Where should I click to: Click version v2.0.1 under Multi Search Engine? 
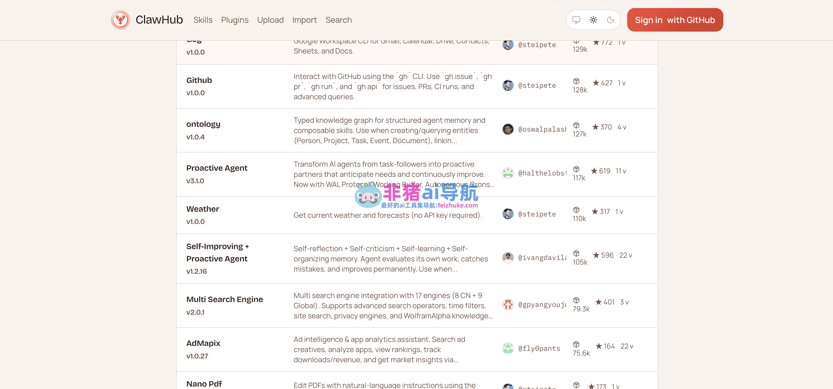point(195,312)
